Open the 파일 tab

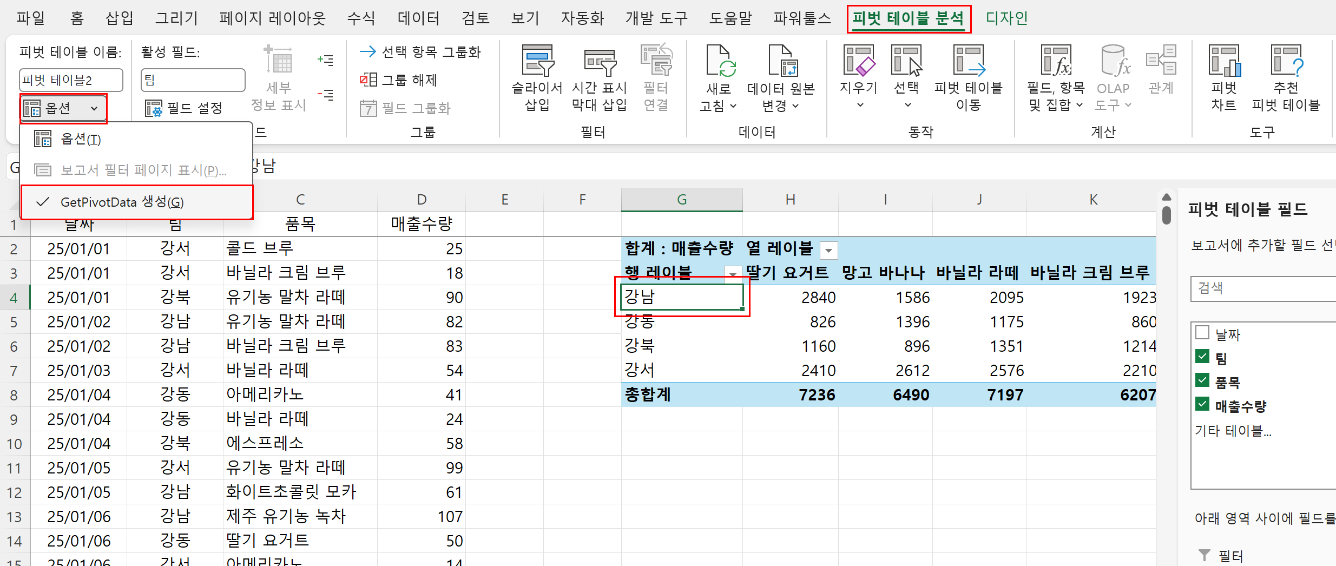tap(30, 18)
